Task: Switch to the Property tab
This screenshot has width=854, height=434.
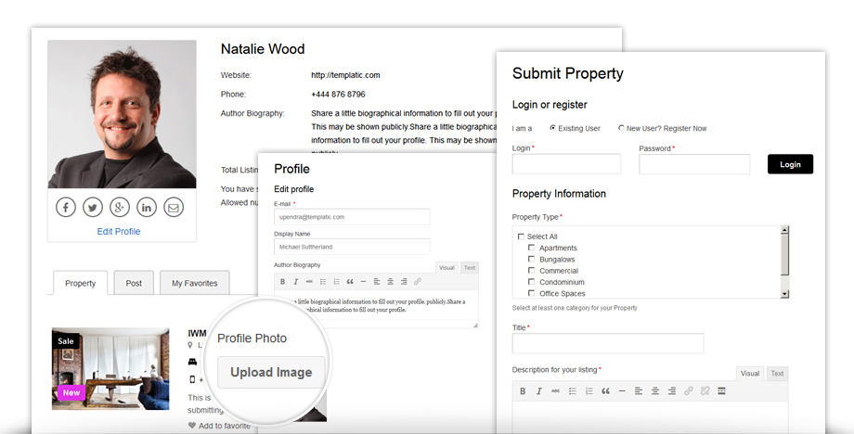Action: click(80, 283)
